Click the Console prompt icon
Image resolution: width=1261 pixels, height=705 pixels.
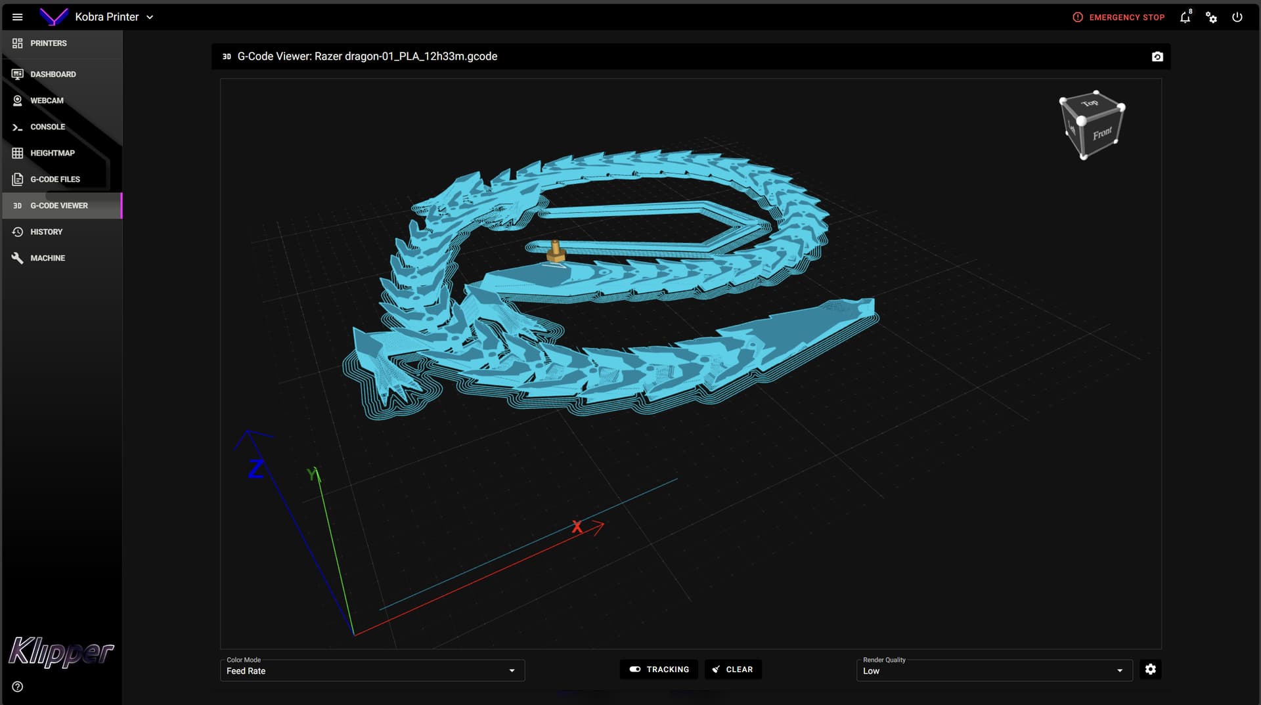18,127
